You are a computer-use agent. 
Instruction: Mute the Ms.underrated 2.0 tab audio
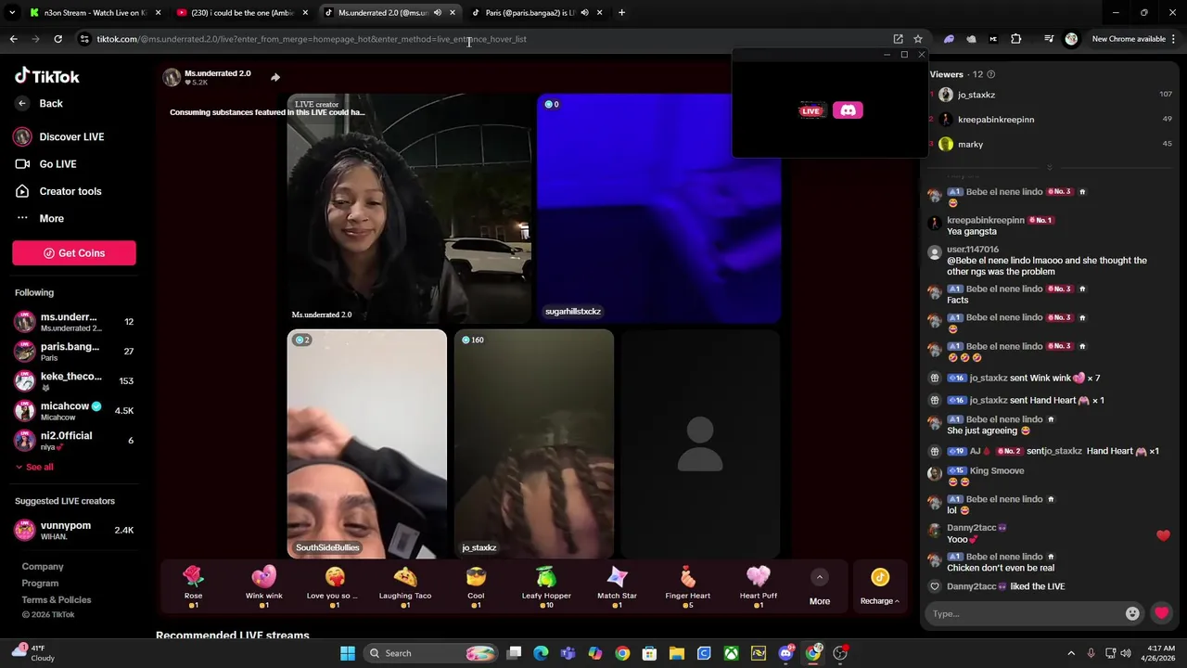tap(438, 13)
